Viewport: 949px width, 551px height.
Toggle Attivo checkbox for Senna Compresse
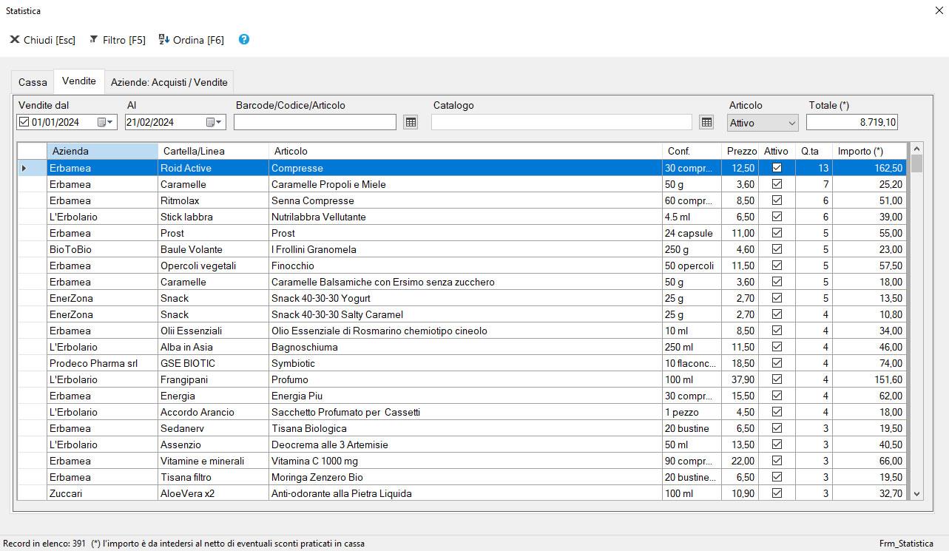777,200
